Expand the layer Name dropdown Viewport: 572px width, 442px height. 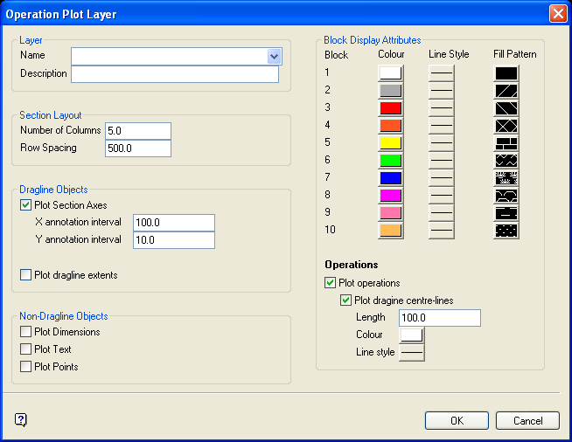(x=275, y=57)
